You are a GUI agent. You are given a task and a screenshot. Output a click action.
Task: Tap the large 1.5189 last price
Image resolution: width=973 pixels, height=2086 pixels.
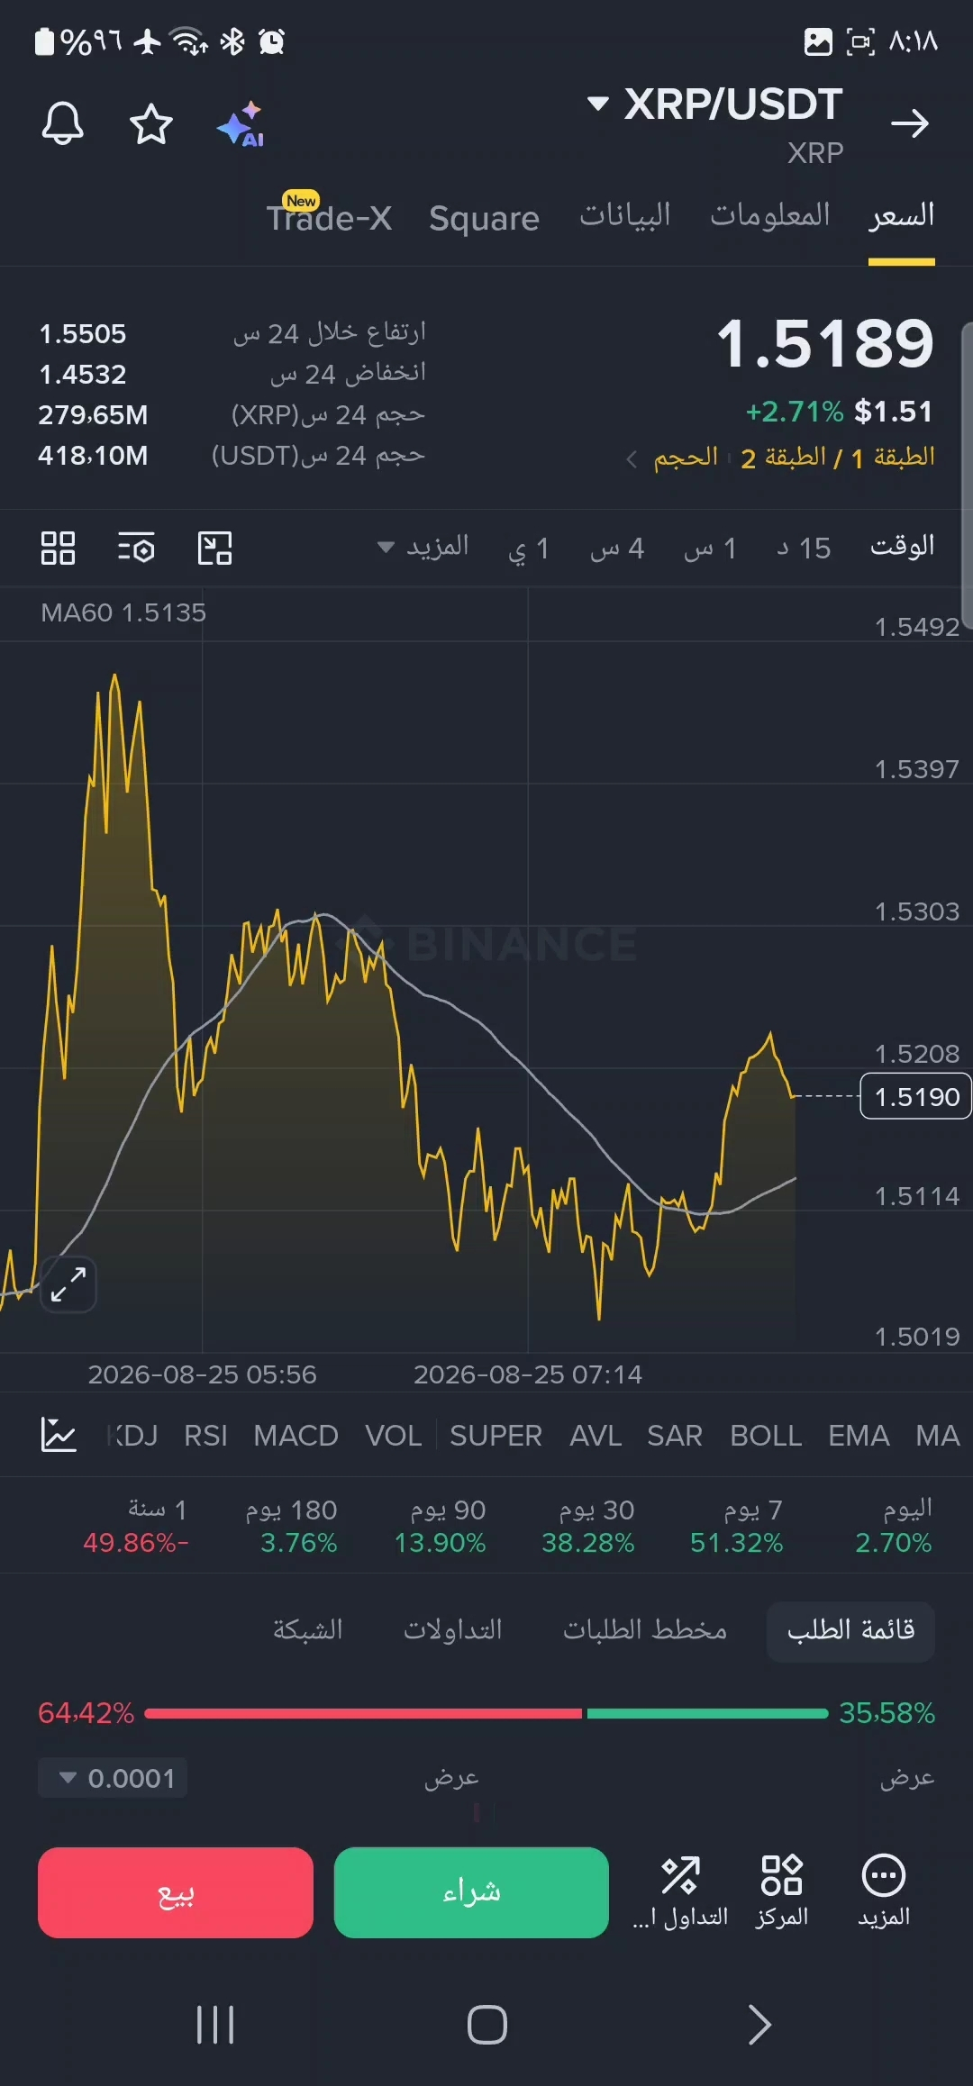[x=824, y=344]
